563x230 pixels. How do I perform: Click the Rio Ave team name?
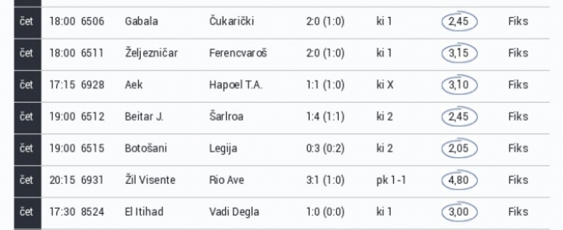coord(226,180)
